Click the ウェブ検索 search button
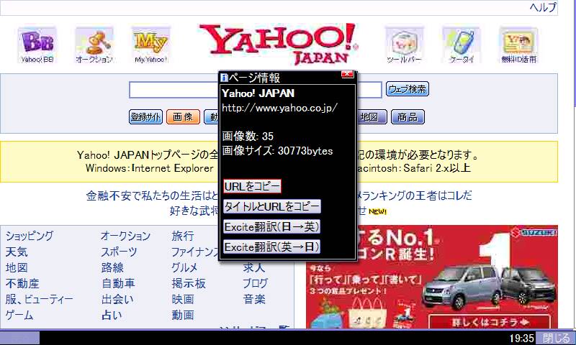576x345 pixels. click(x=408, y=89)
